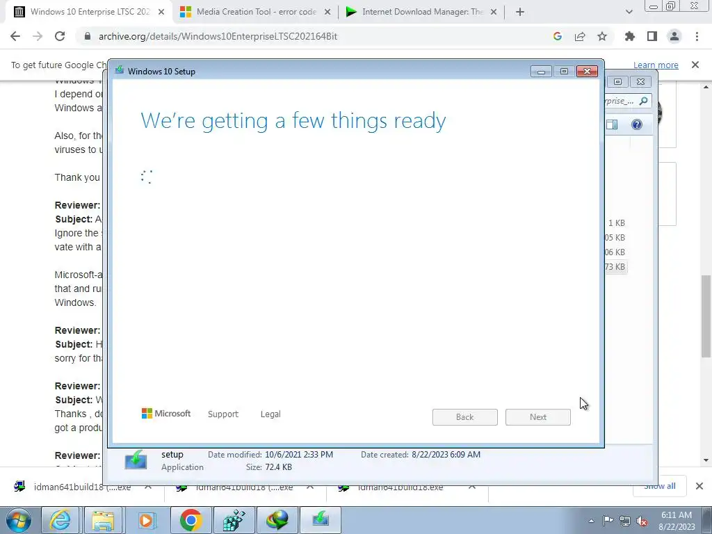This screenshot has height=534, width=712.
Task: Open the taskbar clock showing 6:11 AM
Action: pos(677,521)
